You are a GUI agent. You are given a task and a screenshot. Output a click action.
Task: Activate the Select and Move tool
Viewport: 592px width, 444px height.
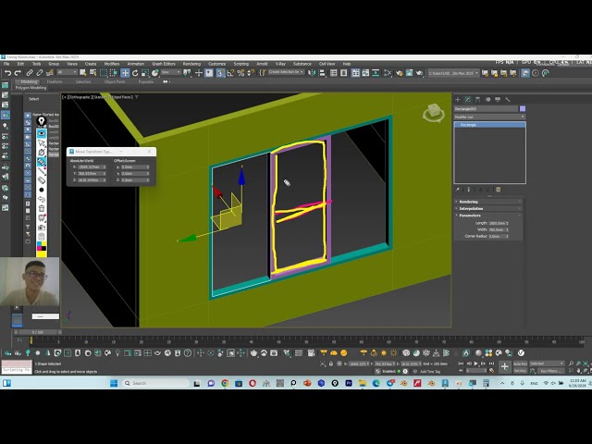[125, 73]
